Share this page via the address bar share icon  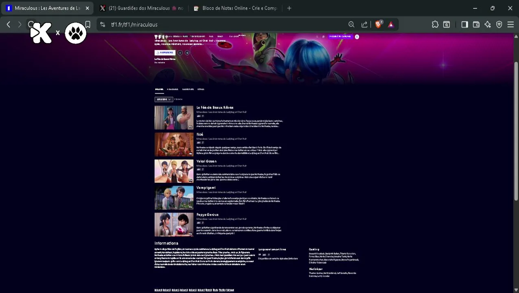(364, 24)
